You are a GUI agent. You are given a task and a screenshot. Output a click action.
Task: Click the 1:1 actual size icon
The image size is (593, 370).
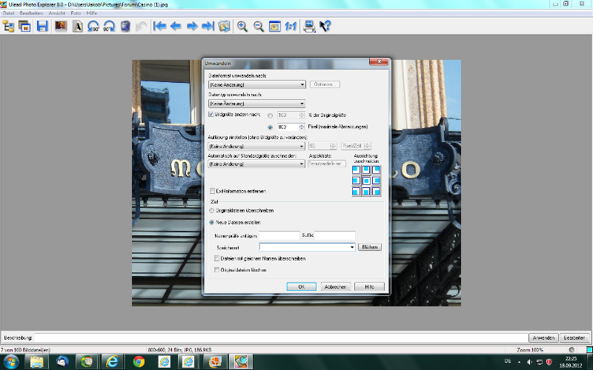[290, 27]
